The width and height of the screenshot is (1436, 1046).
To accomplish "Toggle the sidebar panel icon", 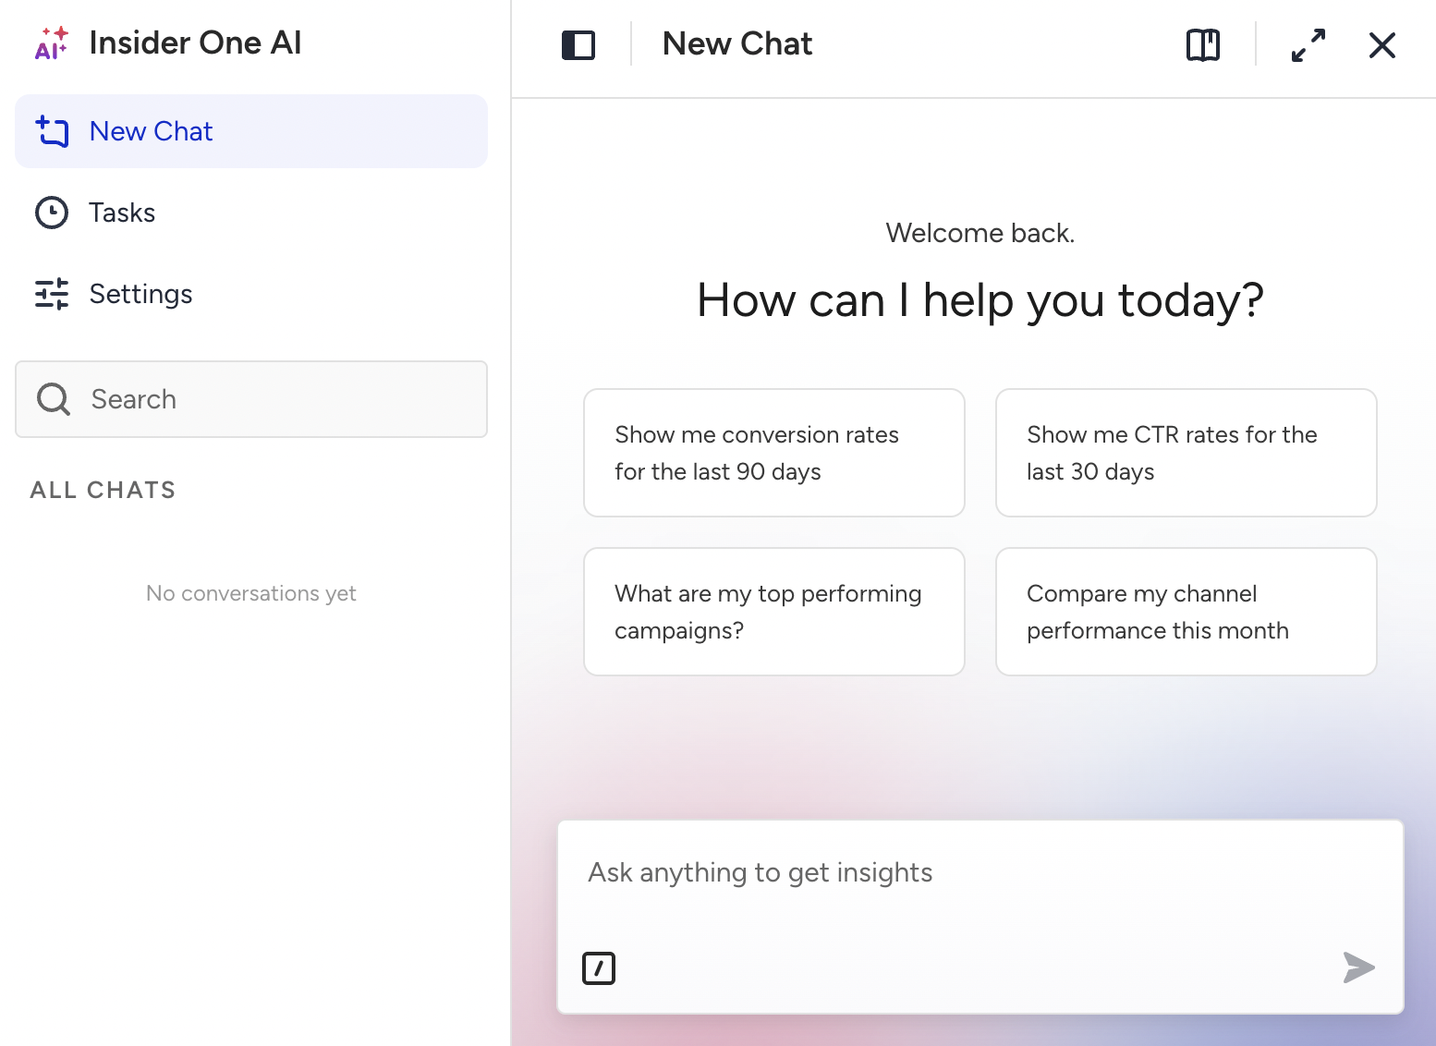I will coord(578,45).
